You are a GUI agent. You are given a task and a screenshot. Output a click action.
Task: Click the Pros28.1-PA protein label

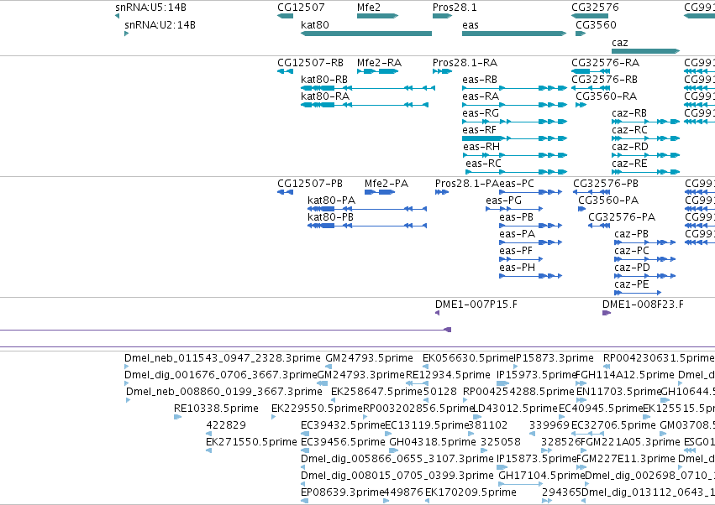467,184
